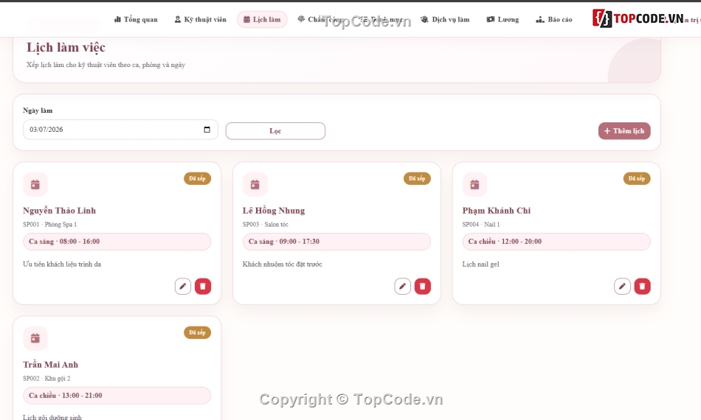The height and width of the screenshot is (420, 701).
Task: Go to Kỹ thuật viên page
Action: 200,20
